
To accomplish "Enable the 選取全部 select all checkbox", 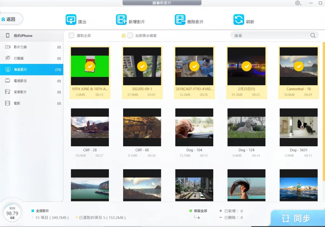I will (x=71, y=35).
